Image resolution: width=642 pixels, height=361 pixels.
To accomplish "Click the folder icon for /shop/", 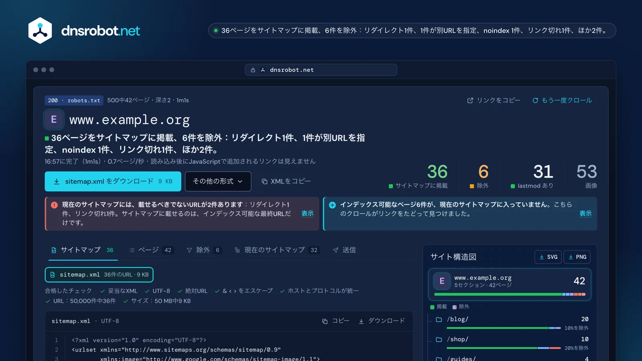I will point(439,339).
